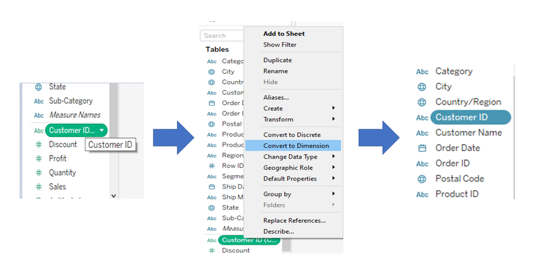Click the number icon next to Profit

pos(39,159)
